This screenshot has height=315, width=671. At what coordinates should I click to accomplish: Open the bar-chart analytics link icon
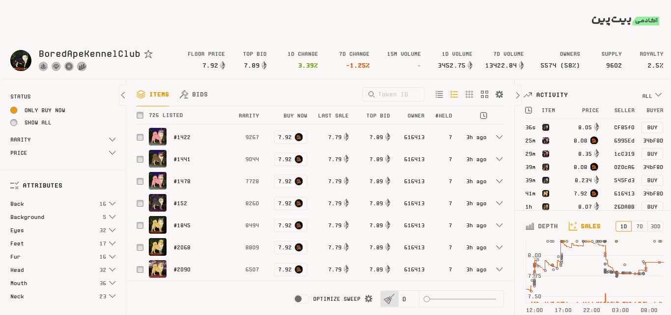point(82,66)
